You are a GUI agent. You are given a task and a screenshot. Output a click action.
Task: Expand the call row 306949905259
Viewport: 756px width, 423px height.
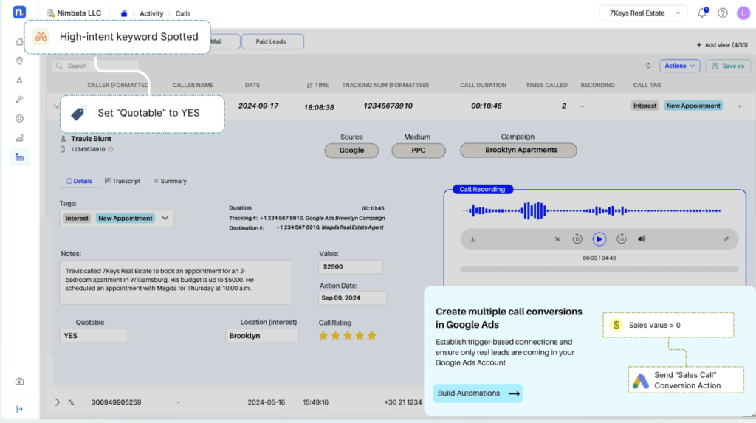pos(58,402)
